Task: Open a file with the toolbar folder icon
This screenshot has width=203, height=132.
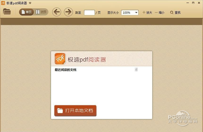Action: (7, 12)
